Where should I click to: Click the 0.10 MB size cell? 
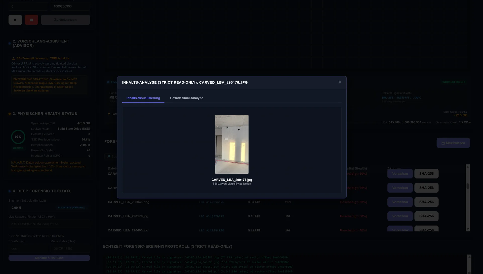click(x=254, y=216)
